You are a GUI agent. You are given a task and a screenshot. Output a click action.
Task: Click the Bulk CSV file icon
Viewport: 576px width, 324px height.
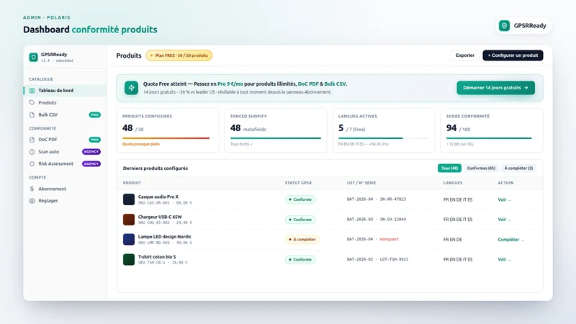tap(32, 114)
